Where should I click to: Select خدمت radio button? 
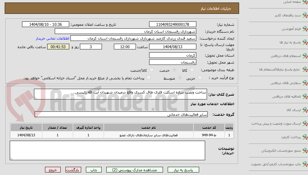click(x=174, y=70)
